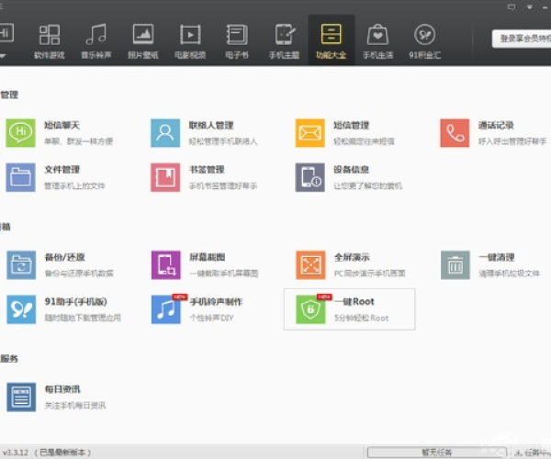Open 一键清理 one-click cleanup icon

coord(455,265)
